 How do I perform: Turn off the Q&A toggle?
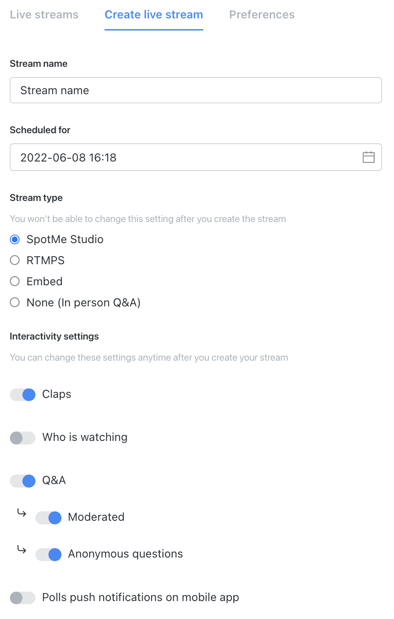pyautogui.click(x=22, y=481)
